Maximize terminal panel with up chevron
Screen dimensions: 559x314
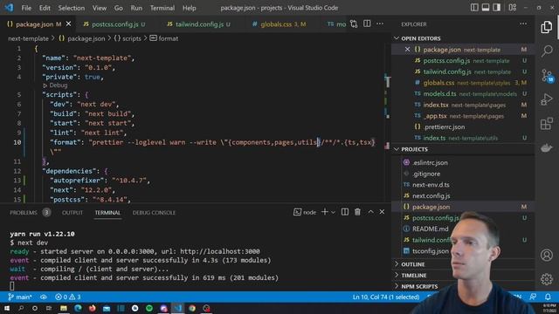coord(370,212)
